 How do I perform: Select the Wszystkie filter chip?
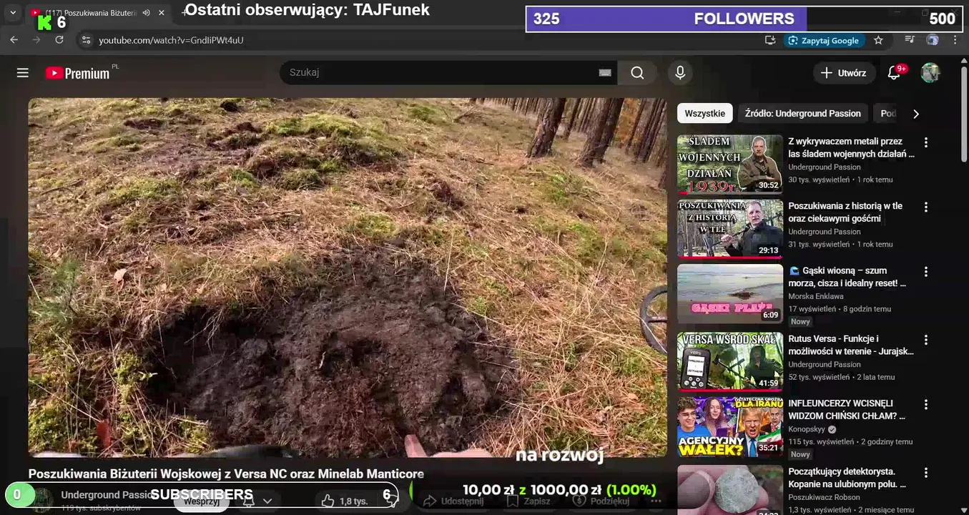click(x=704, y=113)
